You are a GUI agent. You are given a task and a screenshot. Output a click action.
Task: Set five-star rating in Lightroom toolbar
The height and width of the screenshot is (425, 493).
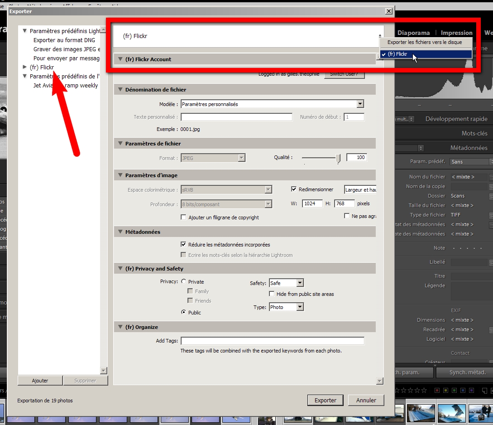point(424,391)
